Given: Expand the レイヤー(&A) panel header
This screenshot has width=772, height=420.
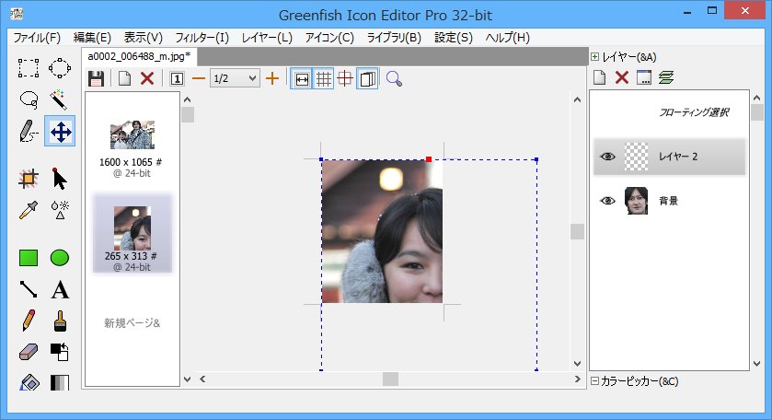Looking at the screenshot, I should click(595, 57).
